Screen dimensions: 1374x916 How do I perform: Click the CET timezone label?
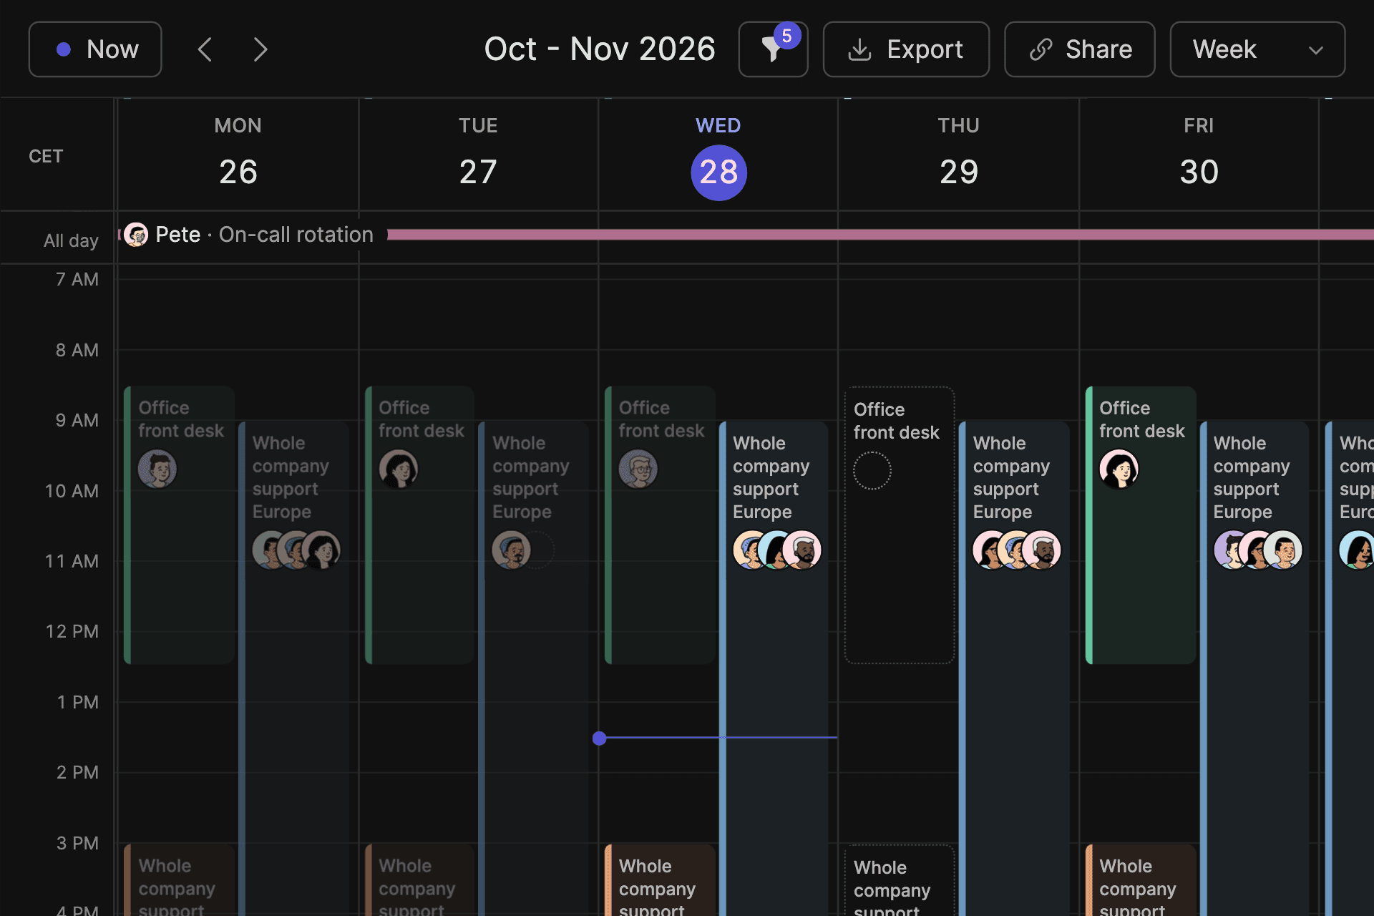(46, 156)
